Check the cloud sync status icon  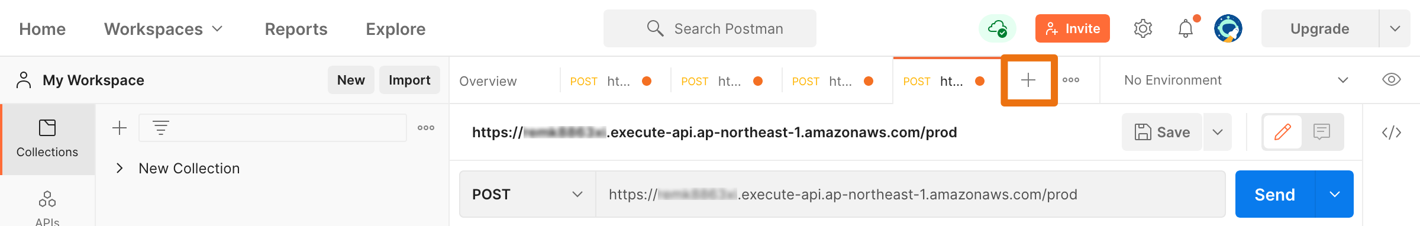click(998, 28)
